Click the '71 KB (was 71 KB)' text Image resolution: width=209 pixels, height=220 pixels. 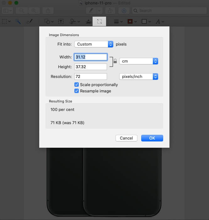click(67, 123)
